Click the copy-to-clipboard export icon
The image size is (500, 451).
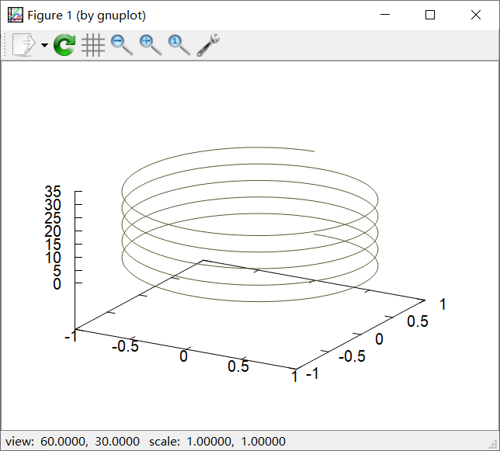point(24,45)
